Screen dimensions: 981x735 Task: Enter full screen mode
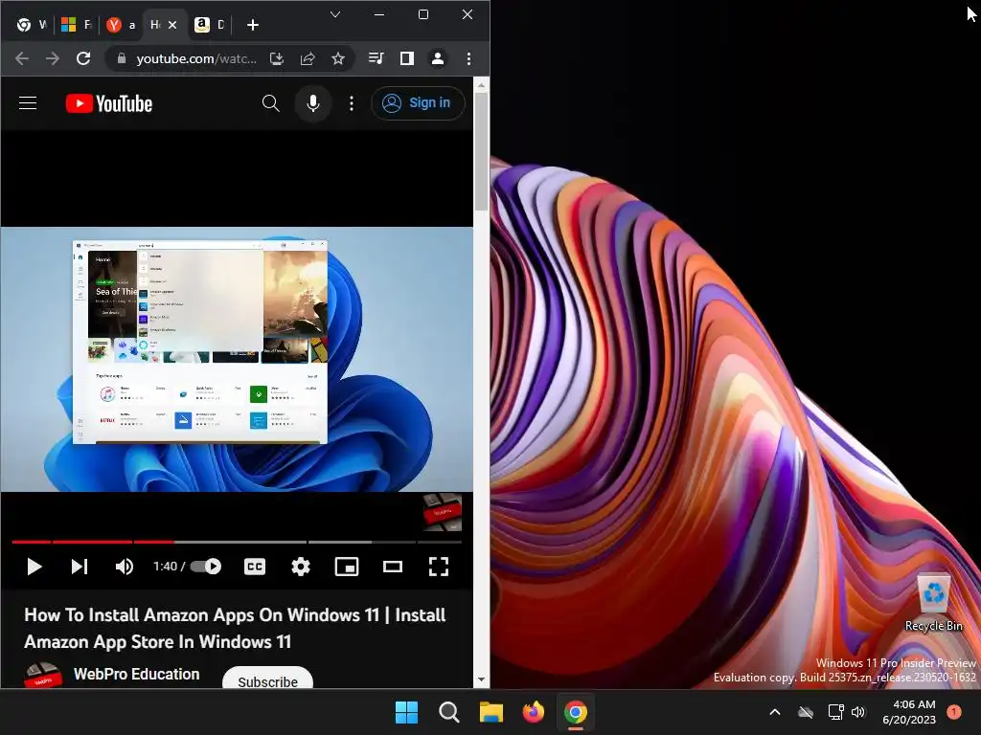coord(439,567)
